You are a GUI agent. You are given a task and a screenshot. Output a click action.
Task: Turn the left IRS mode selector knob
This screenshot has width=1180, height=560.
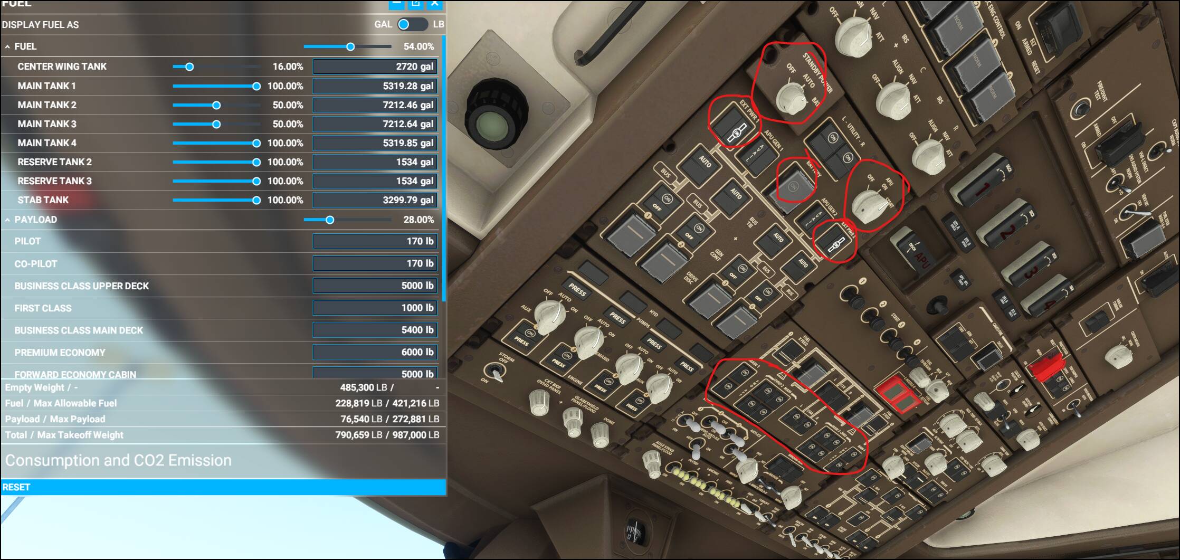pos(854,38)
